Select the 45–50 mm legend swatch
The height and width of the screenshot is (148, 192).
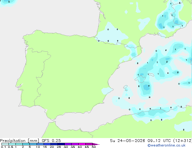[89, 144]
